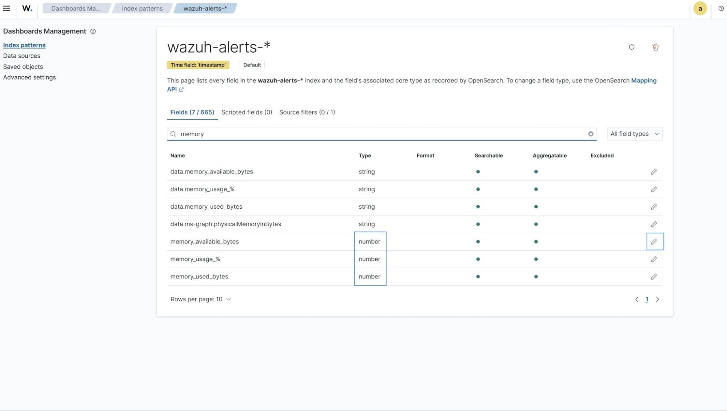
Task: Click Format column header
Action: click(425, 155)
